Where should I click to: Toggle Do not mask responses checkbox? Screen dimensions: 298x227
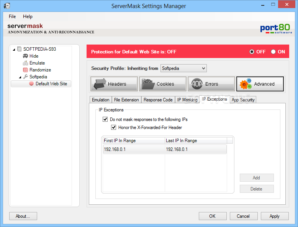[105, 119]
